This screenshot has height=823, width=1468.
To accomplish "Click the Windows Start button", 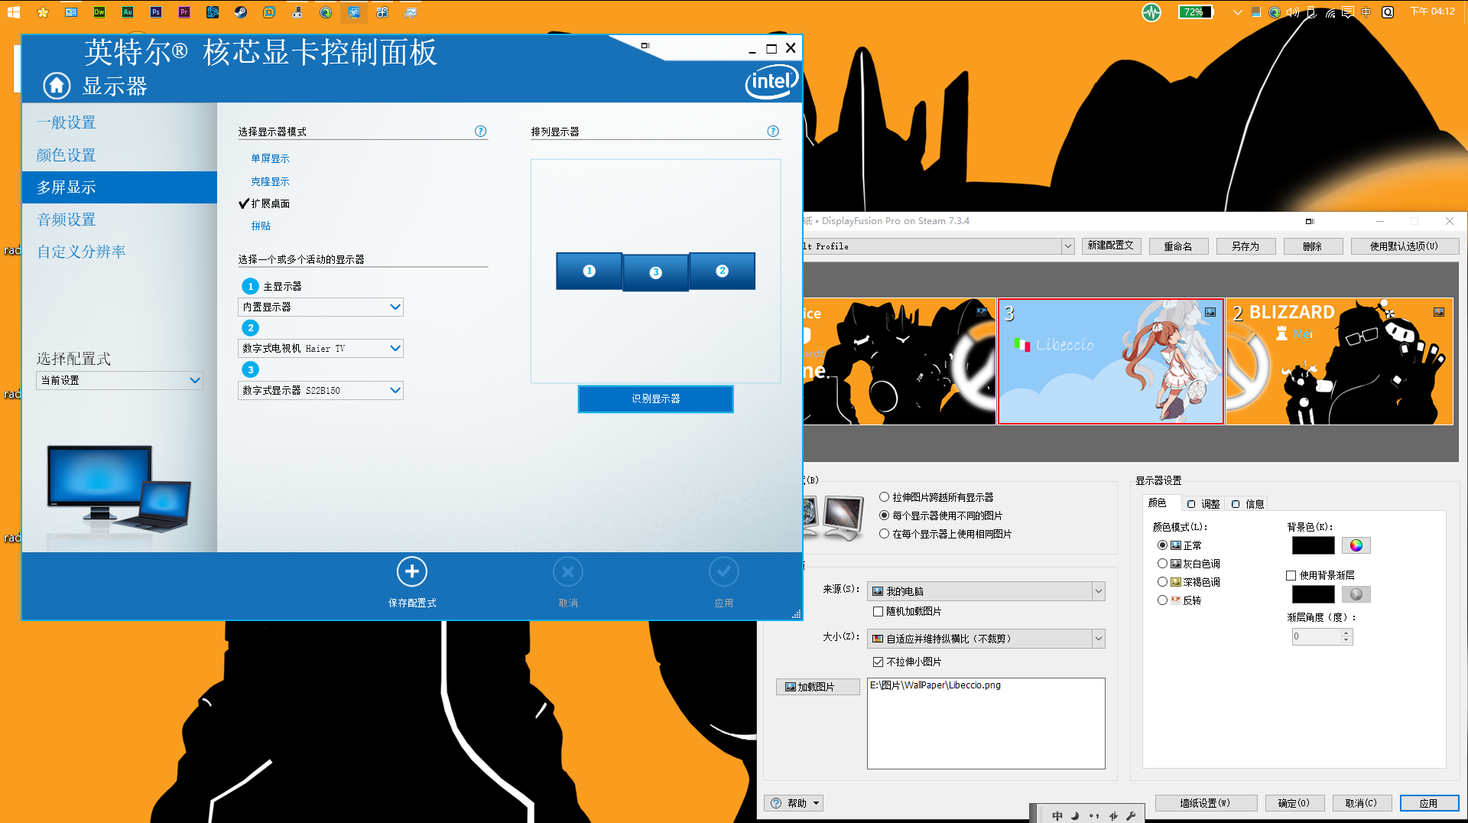I will tap(14, 11).
